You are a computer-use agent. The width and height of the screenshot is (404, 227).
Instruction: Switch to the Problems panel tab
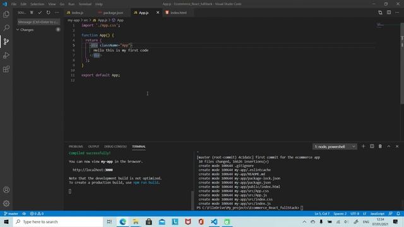pyautogui.click(x=76, y=146)
